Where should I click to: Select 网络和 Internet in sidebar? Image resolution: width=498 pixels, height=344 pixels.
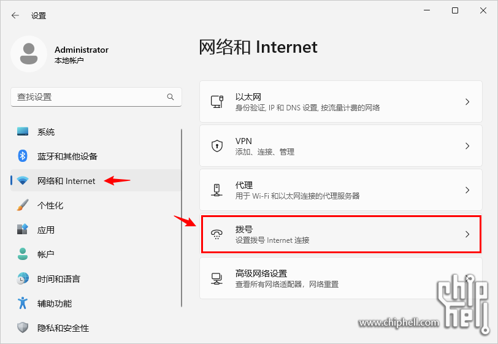pyautogui.click(x=96, y=180)
